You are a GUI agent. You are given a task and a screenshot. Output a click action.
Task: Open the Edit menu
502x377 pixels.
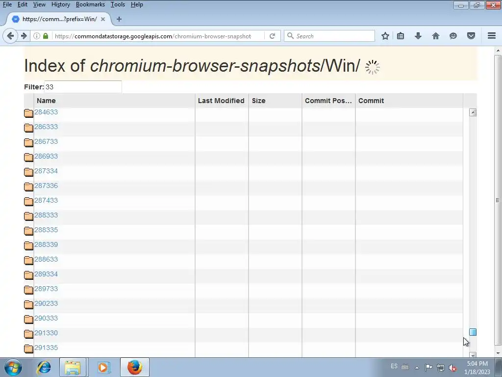pos(23,4)
